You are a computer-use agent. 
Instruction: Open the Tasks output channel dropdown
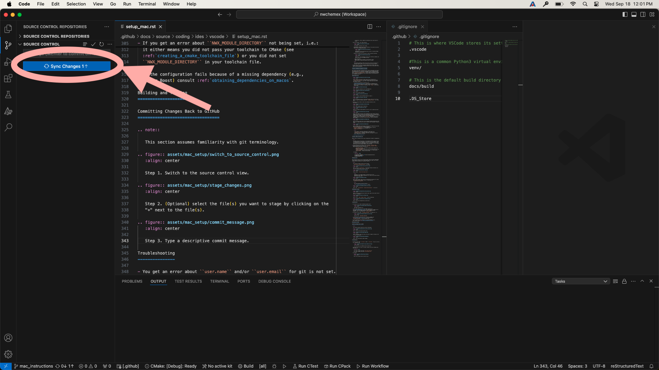tap(581, 281)
